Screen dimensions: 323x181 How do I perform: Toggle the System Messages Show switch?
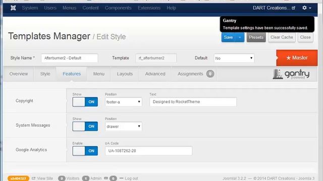[85, 126]
